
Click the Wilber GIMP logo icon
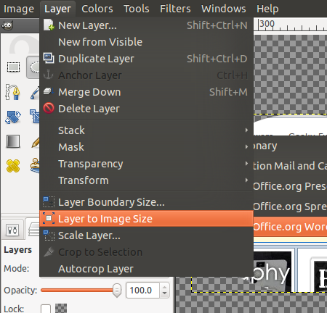click(7, 25)
